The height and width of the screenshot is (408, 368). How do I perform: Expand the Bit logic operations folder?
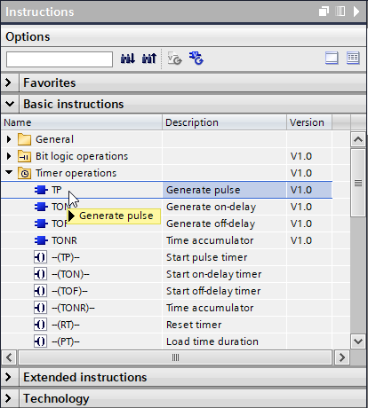9,156
